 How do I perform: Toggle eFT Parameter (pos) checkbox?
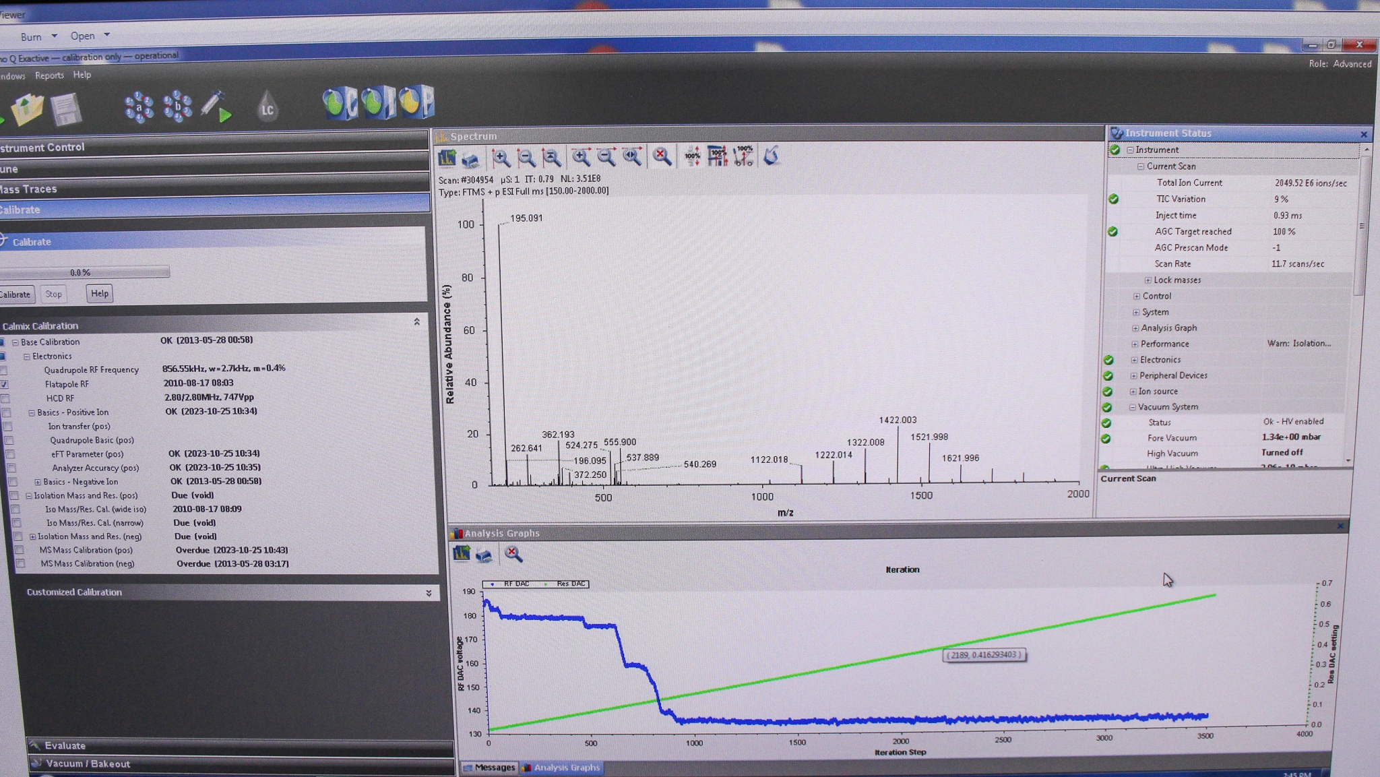pos(10,454)
